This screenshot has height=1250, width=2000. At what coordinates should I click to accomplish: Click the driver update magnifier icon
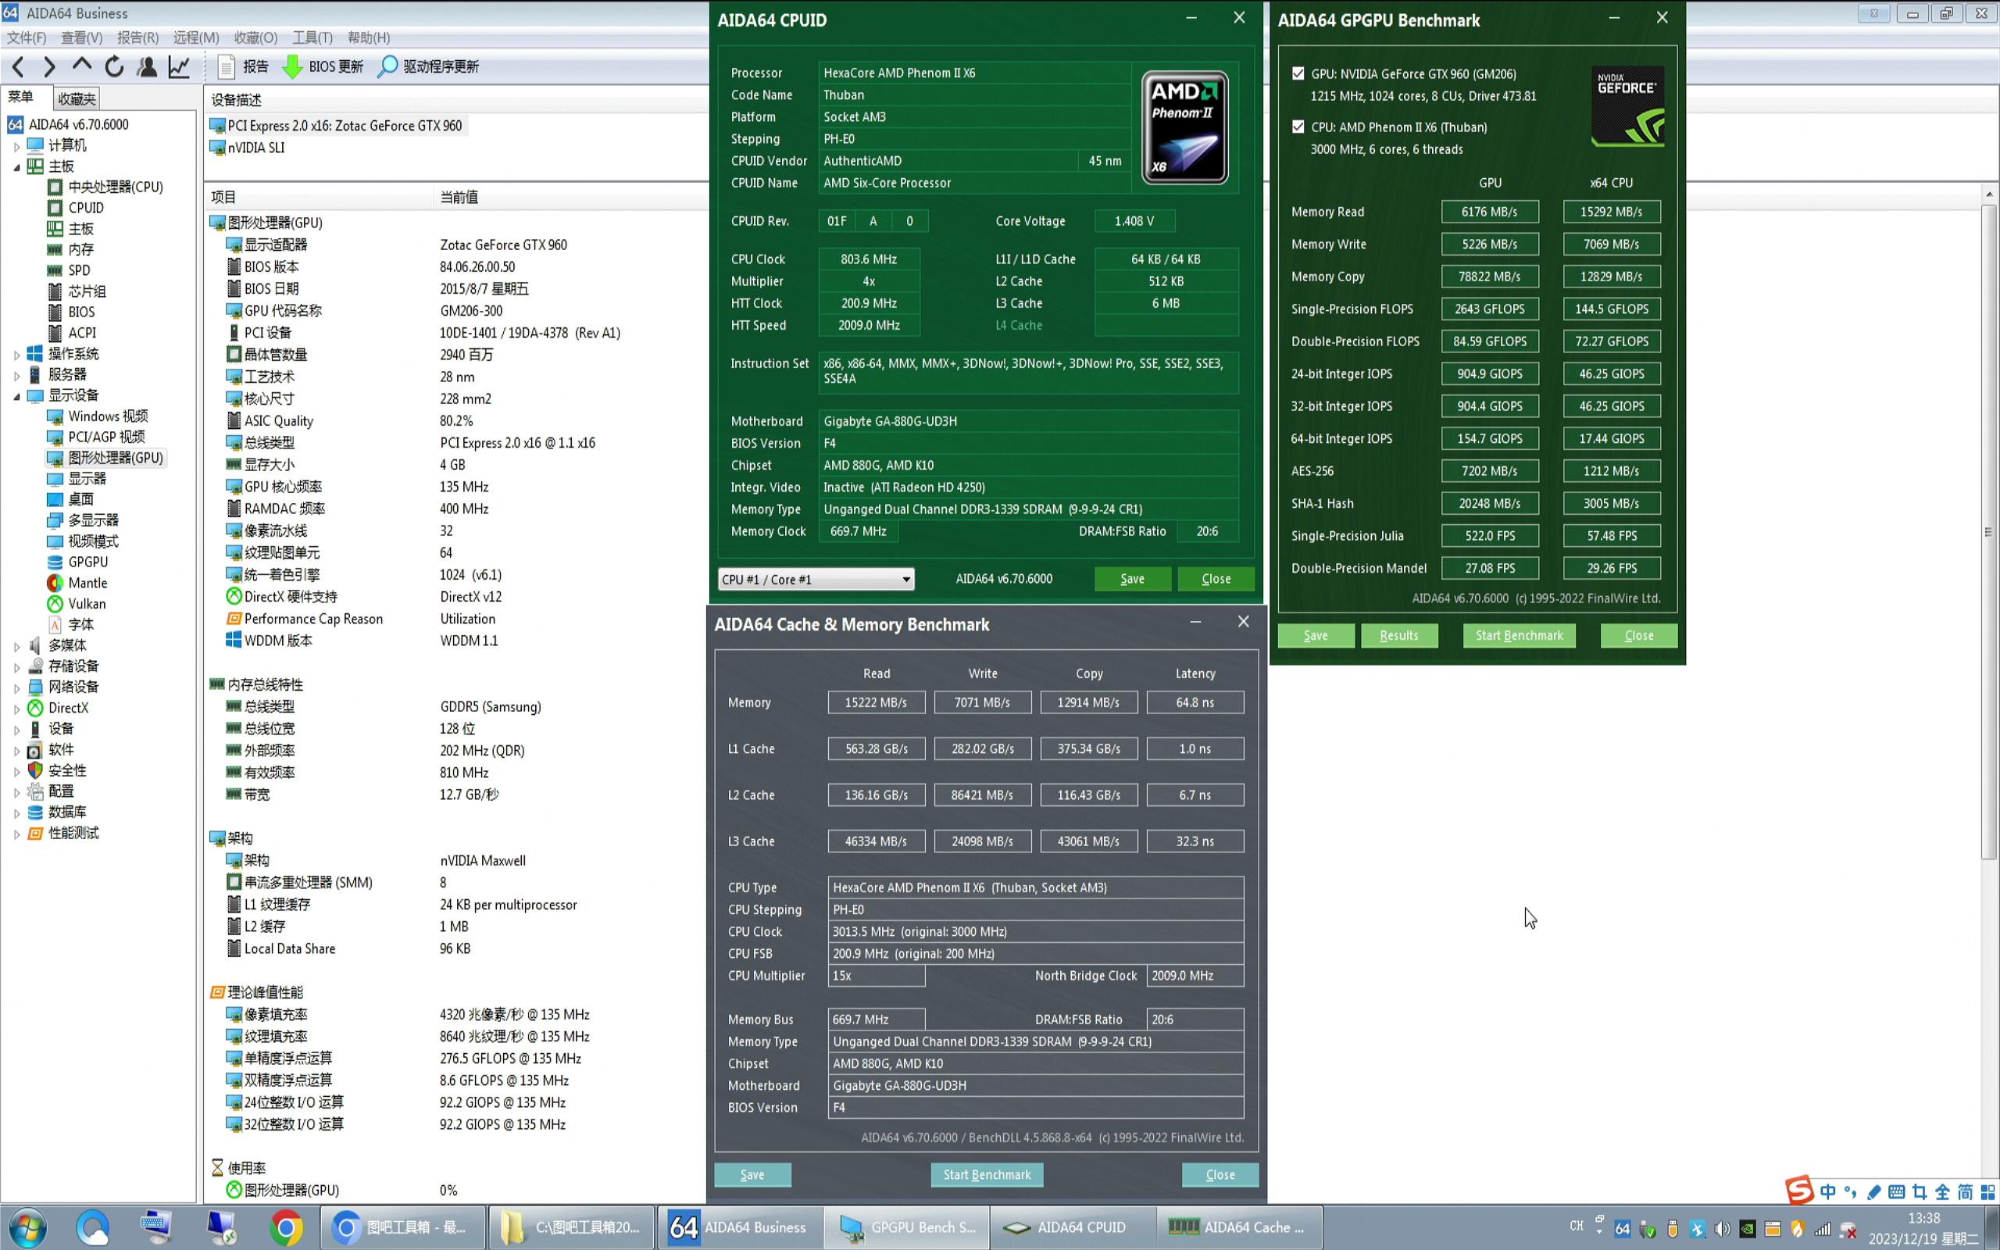point(387,66)
